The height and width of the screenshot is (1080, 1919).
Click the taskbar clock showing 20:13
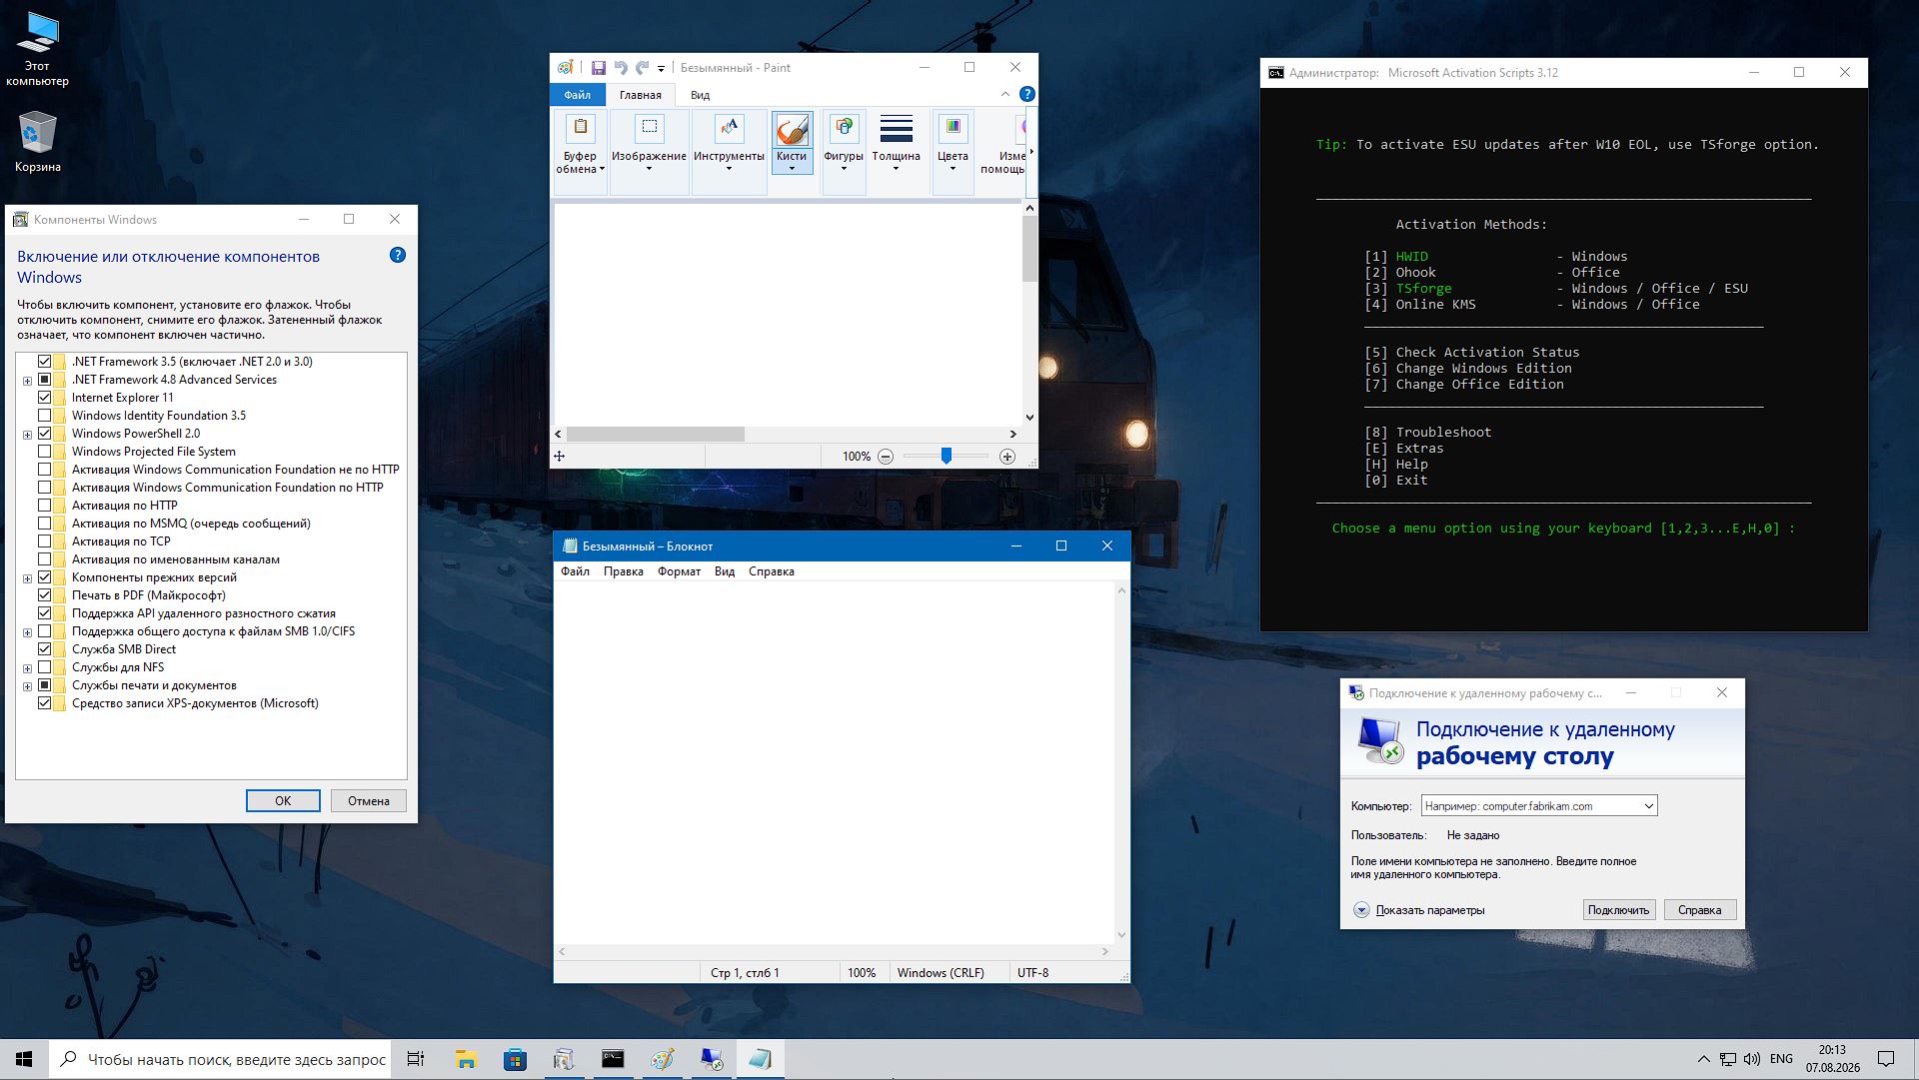pyautogui.click(x=1832, y=1059)
